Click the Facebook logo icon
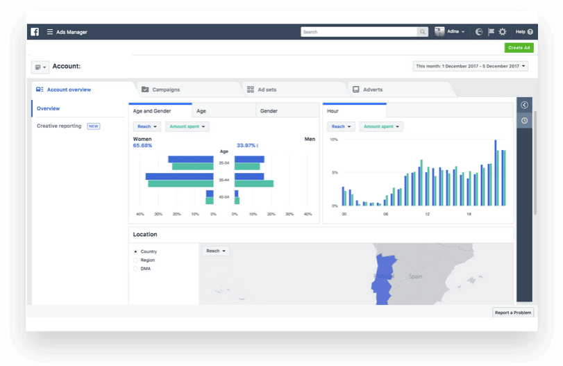The width and height of the screenshot is (563, 366). [35, 32]
